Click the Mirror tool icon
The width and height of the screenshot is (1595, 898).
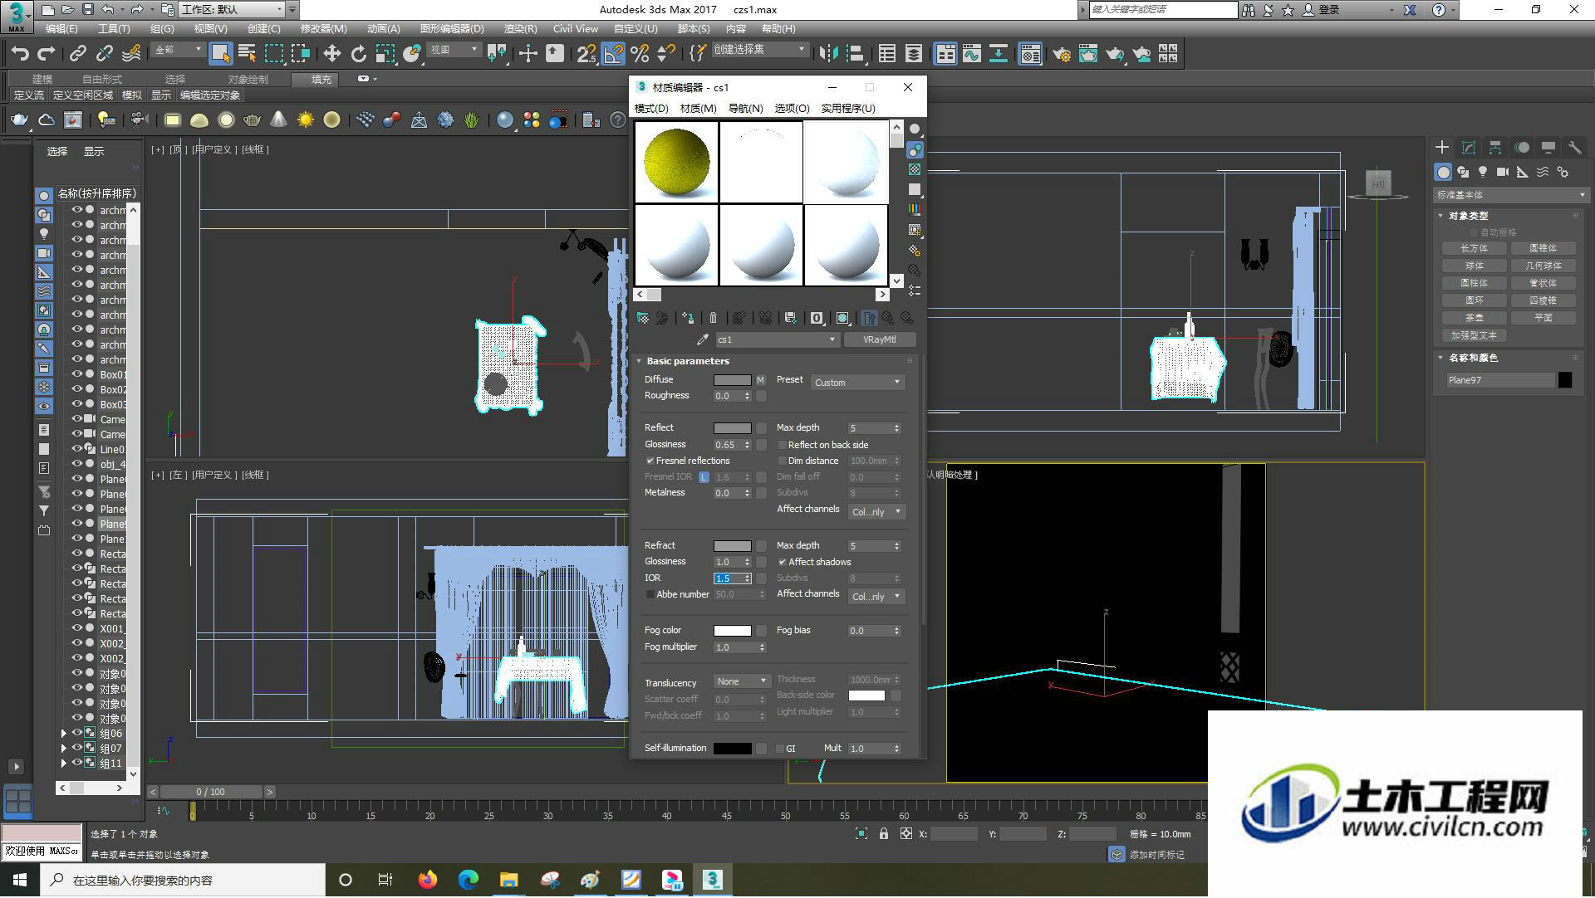click(x=828, y=54)
